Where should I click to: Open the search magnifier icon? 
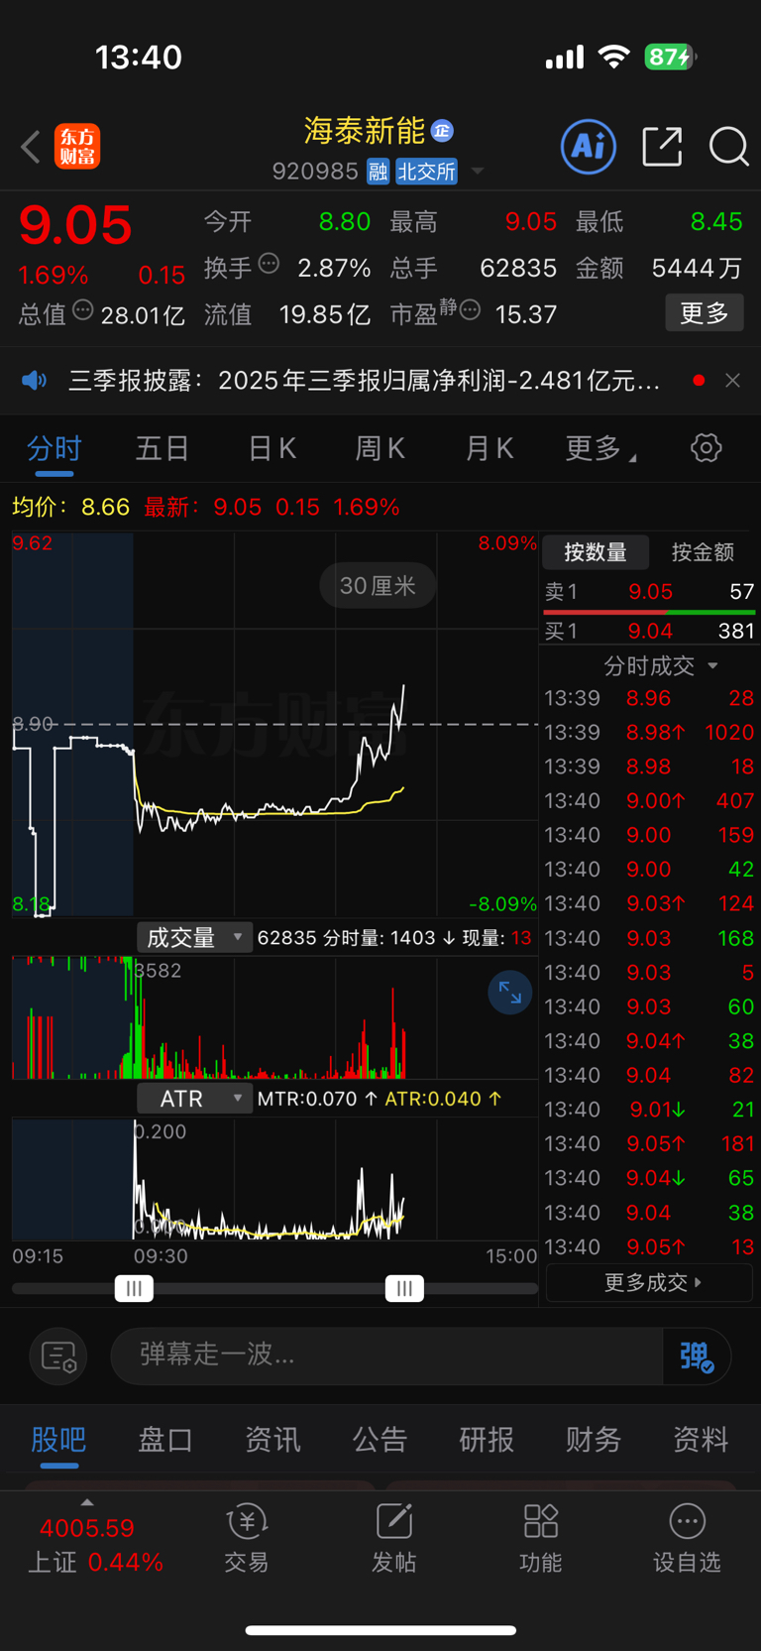click(728, 147)
